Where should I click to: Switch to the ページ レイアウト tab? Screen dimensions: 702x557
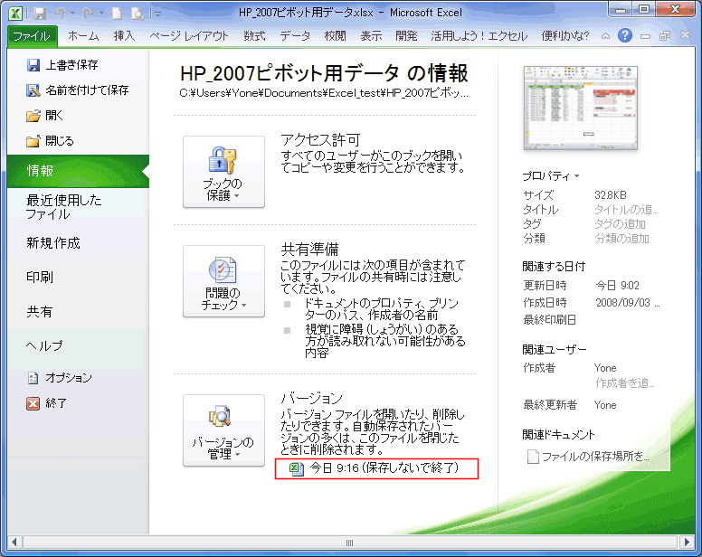coord(189,36)
